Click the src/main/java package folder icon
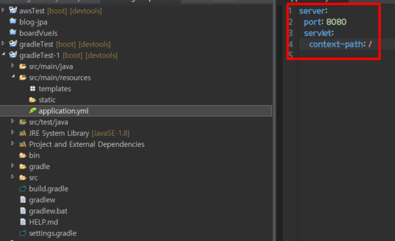Screen dimensions: 395x241 (23, 66)
